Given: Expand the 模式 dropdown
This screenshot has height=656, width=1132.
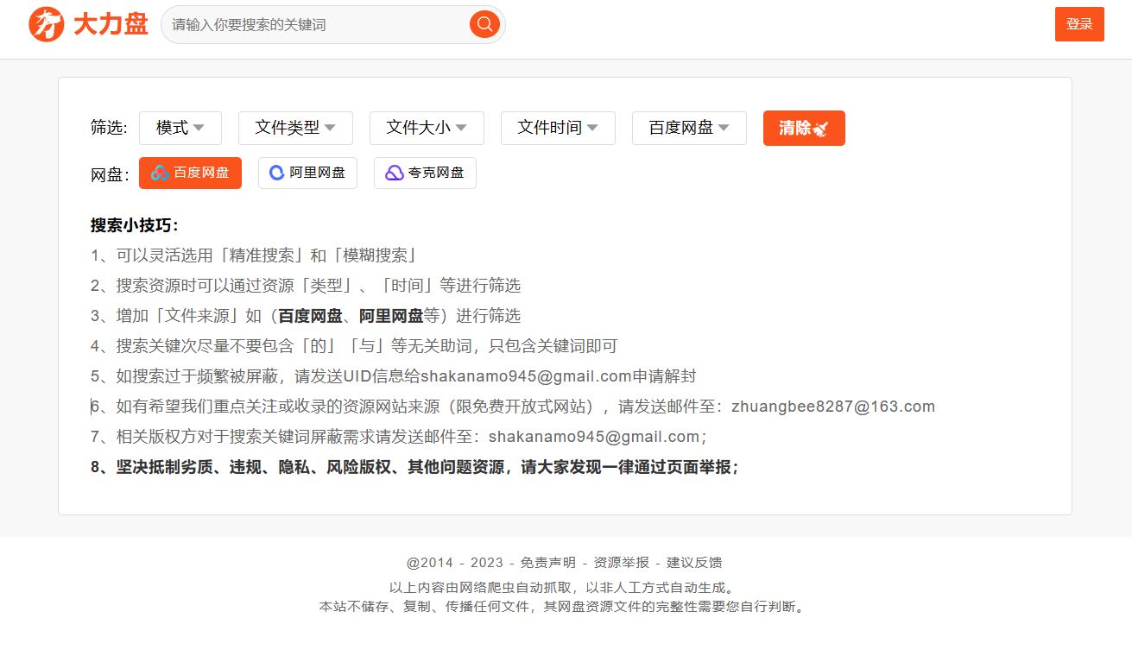Looking at the screenshot, I should coord(180,128).
